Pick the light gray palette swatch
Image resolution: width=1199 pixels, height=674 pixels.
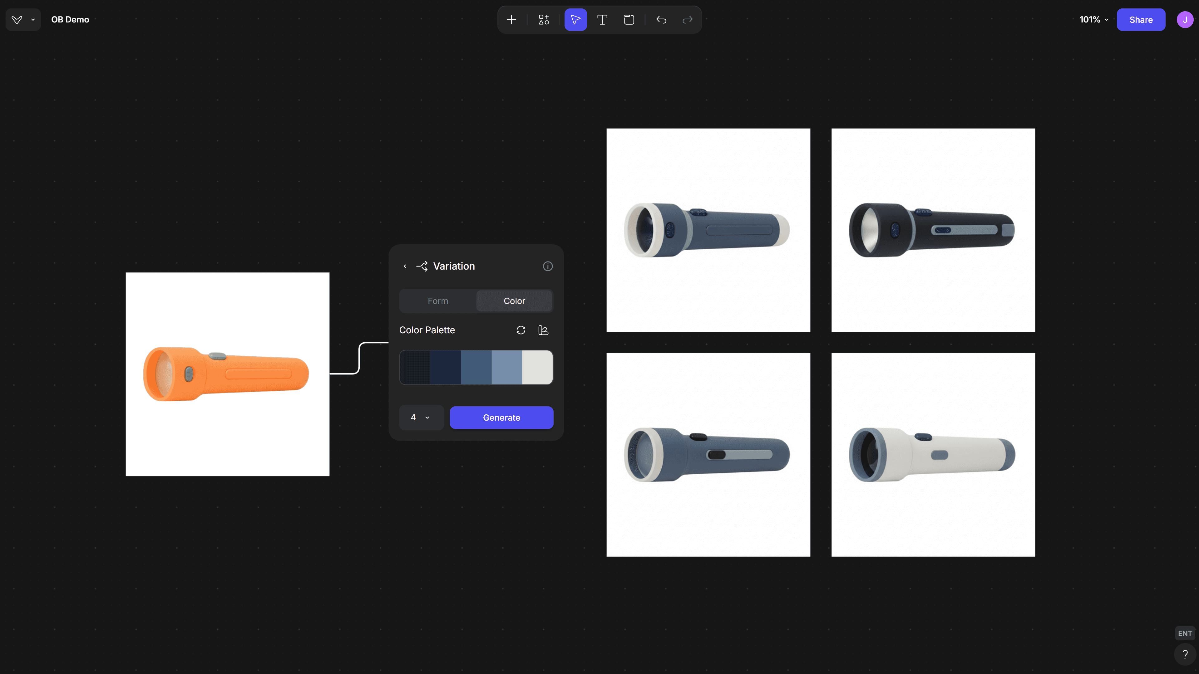pyautogui.click(x=537, y=368)
